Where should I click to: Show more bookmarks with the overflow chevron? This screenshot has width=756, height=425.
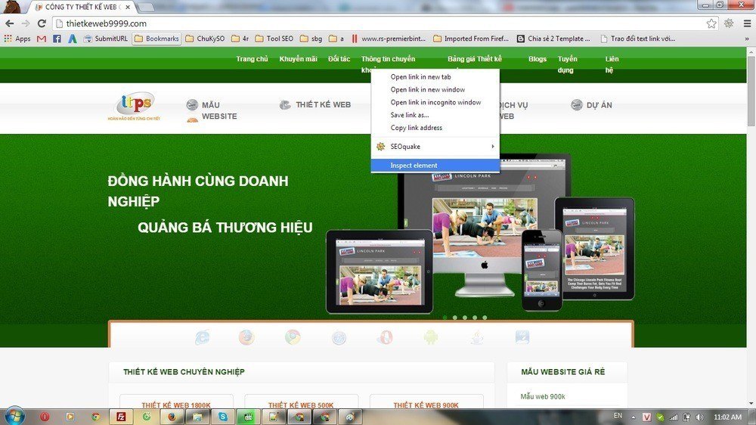[x=747, y=39]
